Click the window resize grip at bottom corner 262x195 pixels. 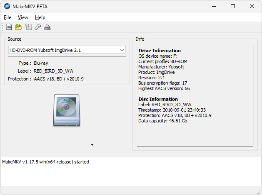(259, 192)
